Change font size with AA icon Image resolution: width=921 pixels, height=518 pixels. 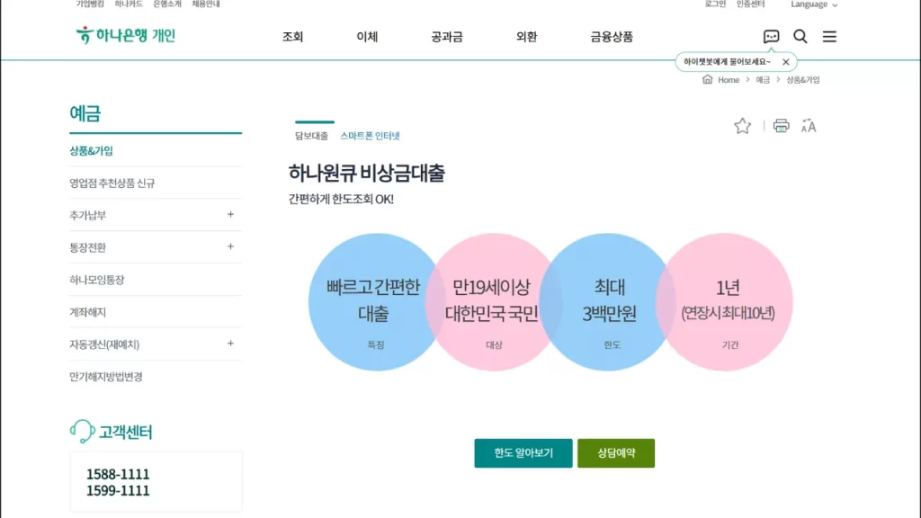point(809,126)
